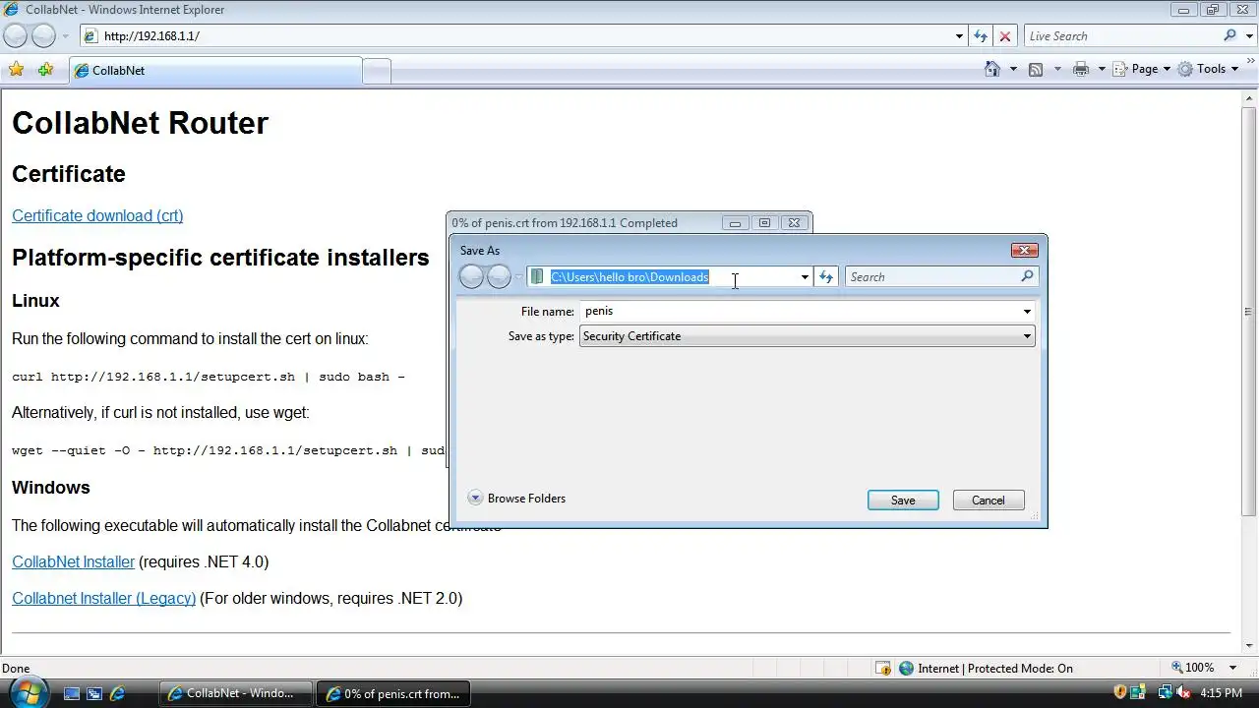1259x708 pixels.
Task: Click the page vertical scrollbar
Action: (x=1249, y=374)
